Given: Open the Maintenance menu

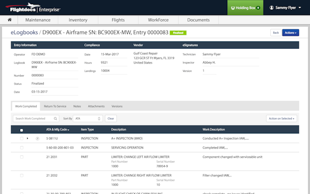Looking at the screenshot, I should [x=38, y=20].
